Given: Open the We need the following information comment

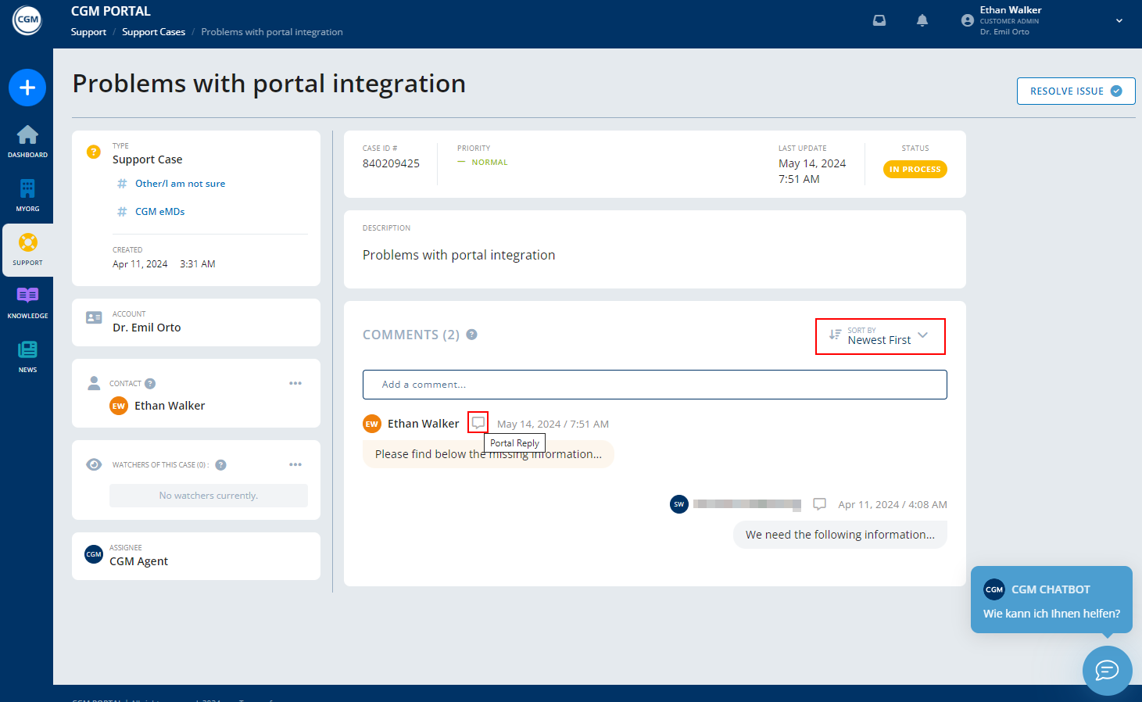Looking at the screenshot, I should tap(840, 535).
